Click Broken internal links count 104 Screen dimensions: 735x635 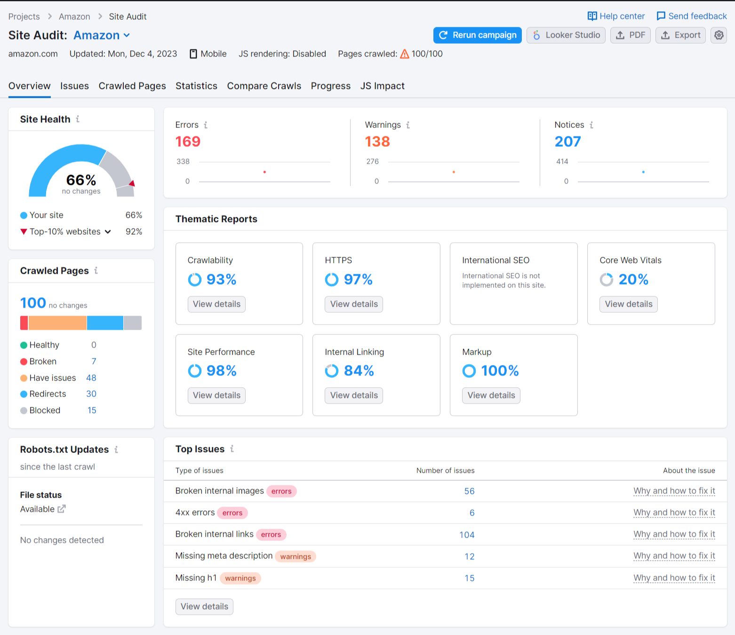[467, 535]
